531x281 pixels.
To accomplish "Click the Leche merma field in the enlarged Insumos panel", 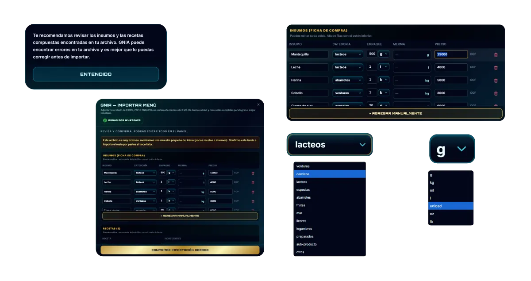I will 412,68.
